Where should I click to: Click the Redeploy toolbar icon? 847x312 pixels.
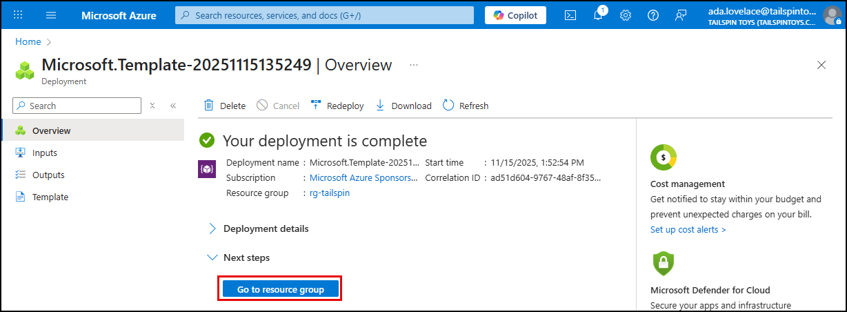[316, 105]
